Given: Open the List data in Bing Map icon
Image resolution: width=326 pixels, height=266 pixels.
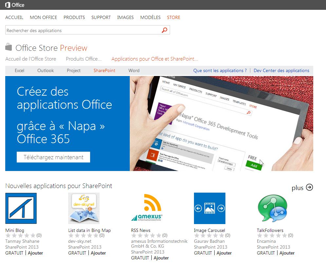Looking at the screenshot, I should (x=84, y=208).
